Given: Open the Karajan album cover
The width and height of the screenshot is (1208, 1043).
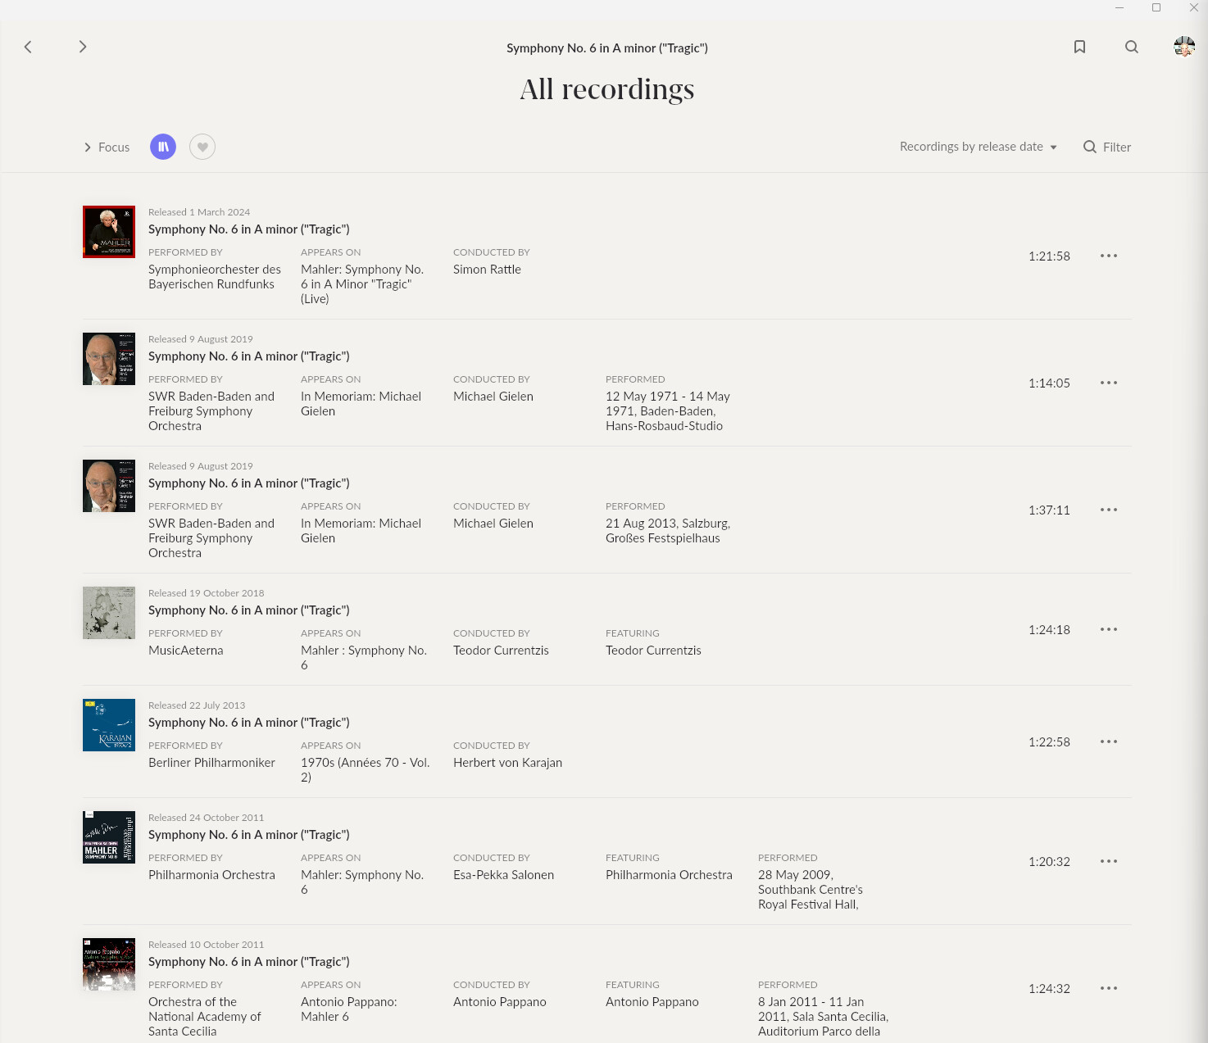Looking at the screenshot, I should click(109, 725).
